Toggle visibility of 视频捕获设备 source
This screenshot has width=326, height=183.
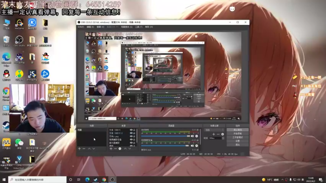pos(131,139)
